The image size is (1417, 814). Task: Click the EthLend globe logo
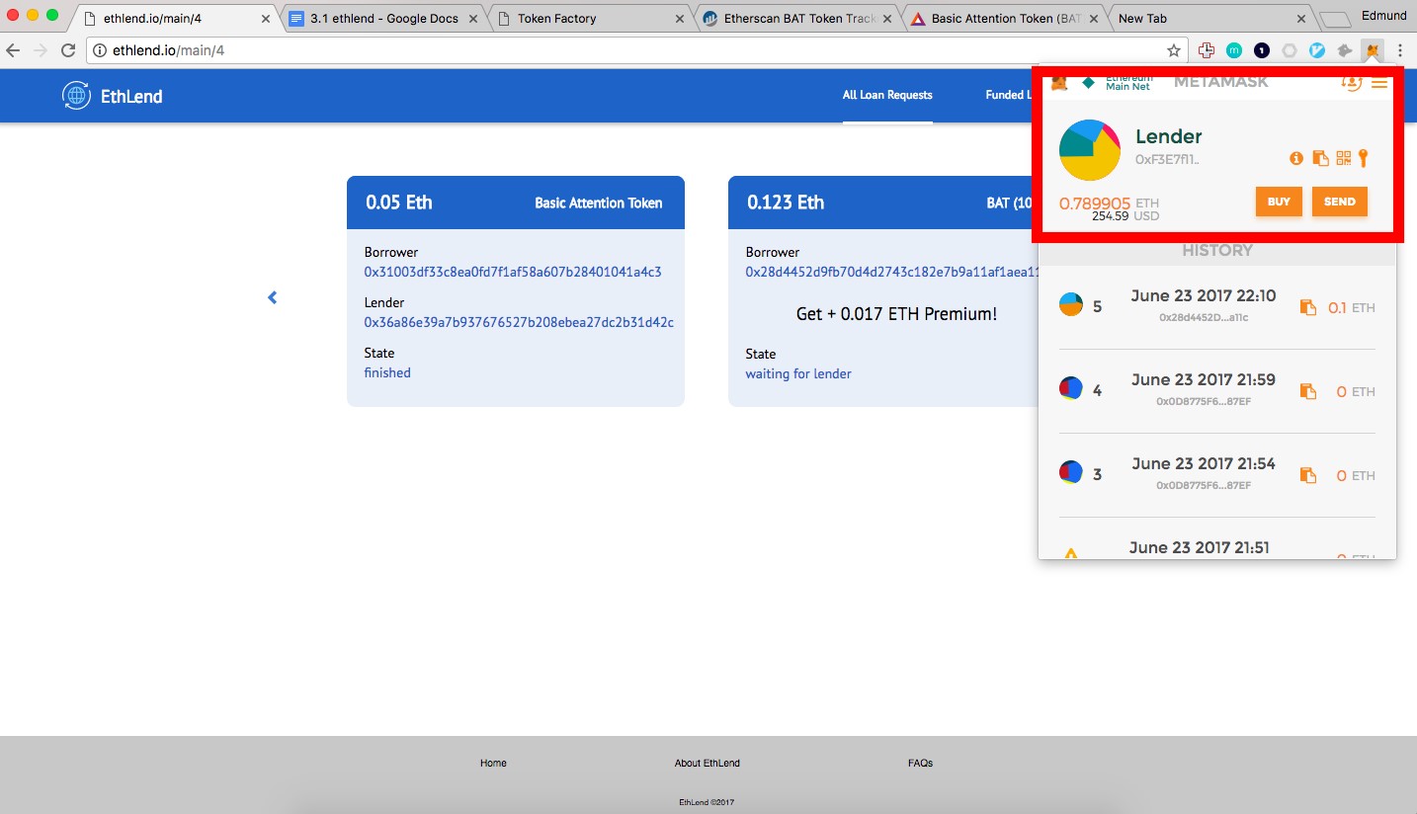(x=76, y=95)
